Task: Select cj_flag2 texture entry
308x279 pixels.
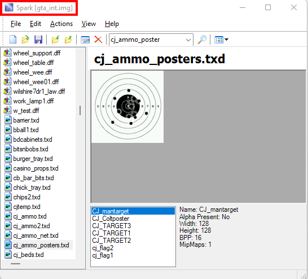Action: (133, 248)
